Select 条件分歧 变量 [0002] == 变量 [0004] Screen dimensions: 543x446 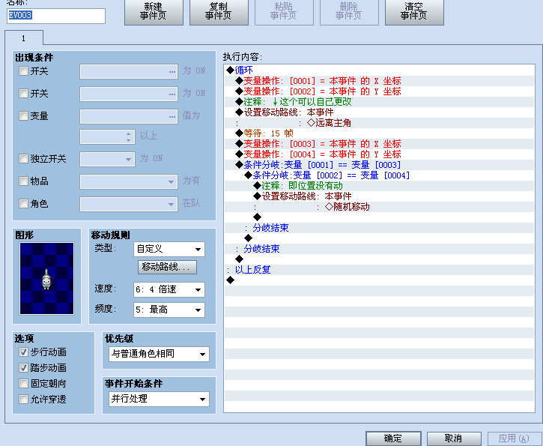point(379,175)
